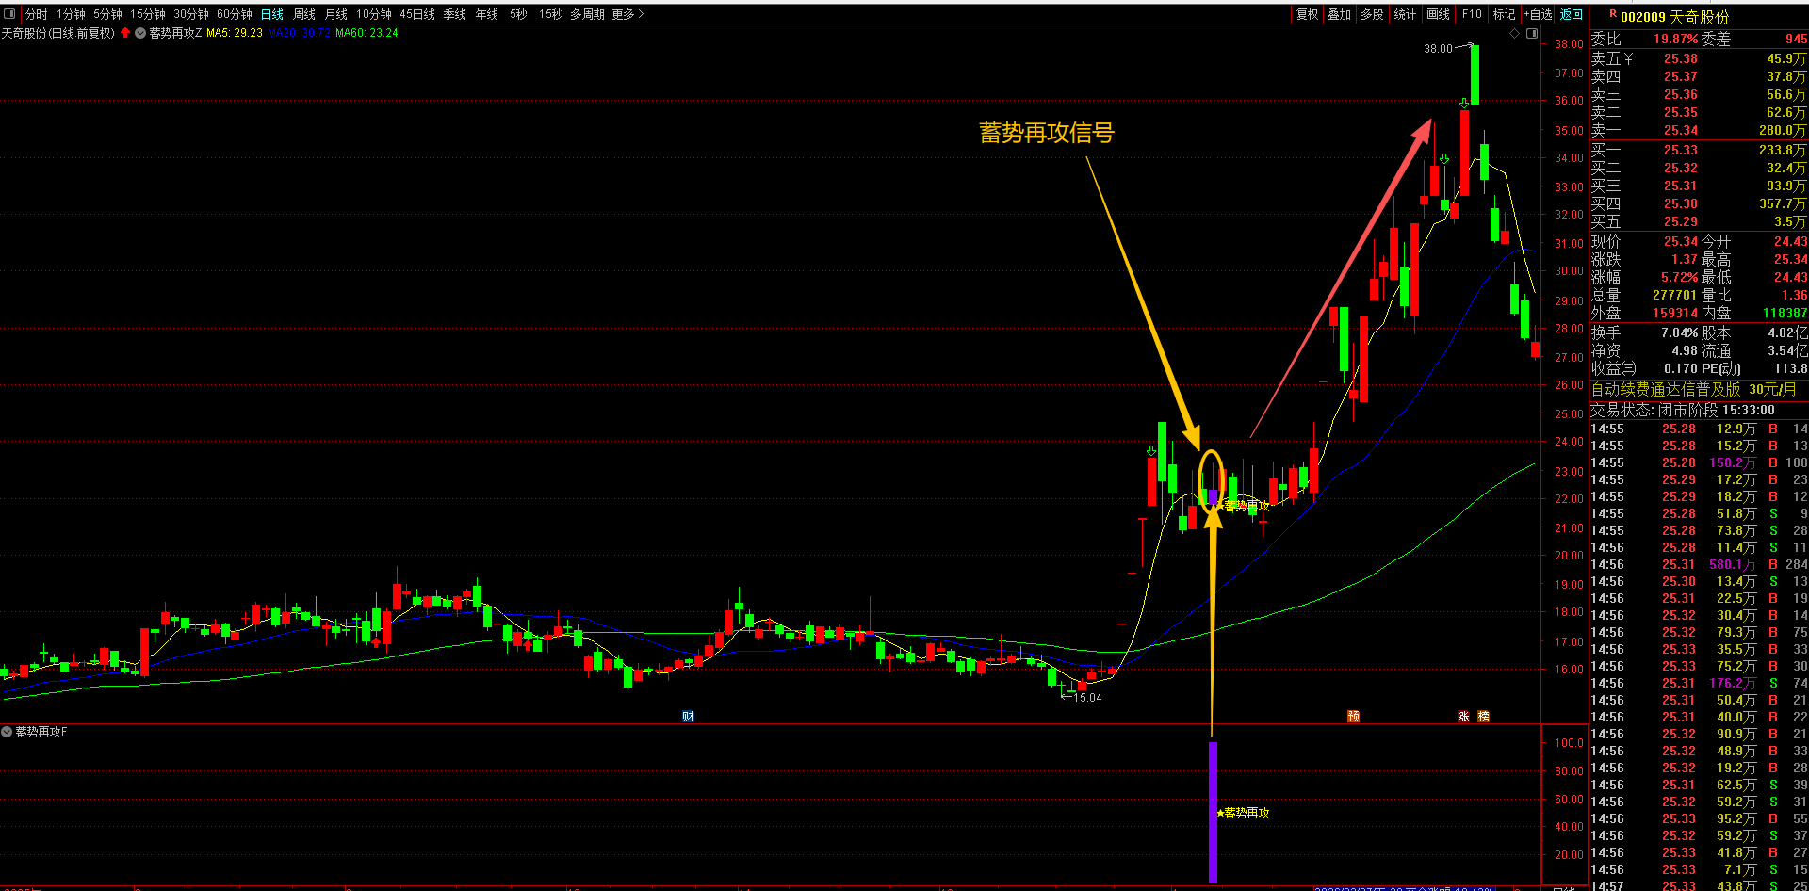Open F10 company info
This screenshot has width=1809, height=891.
click(1472, 14)
